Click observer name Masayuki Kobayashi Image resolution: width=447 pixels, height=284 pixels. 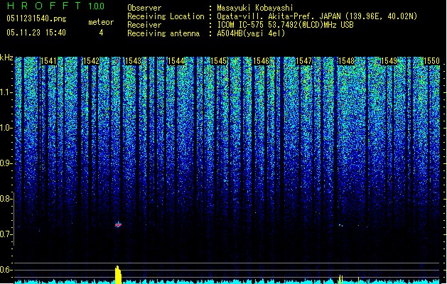tap(255, 8)
